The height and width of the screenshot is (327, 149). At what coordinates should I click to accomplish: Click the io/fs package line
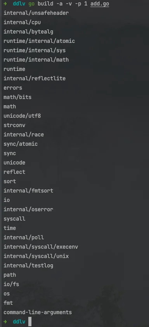coord(11,284)
